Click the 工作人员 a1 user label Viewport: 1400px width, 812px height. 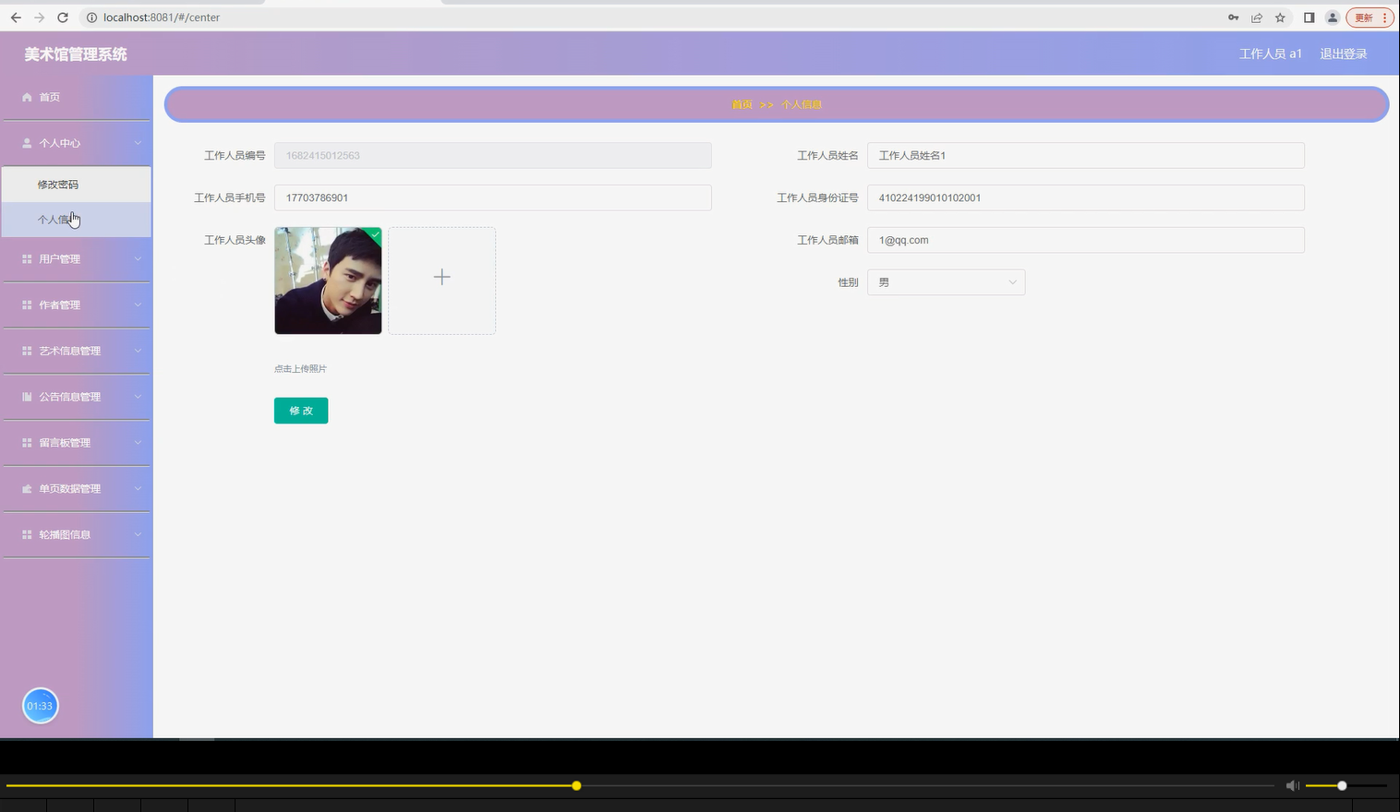pos(1270,54)
